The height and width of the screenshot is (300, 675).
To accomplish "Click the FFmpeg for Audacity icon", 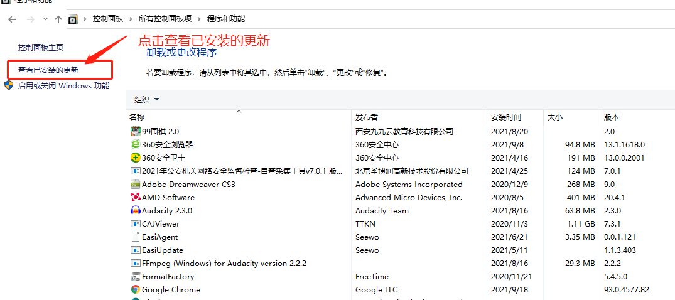I will [136, 263].
